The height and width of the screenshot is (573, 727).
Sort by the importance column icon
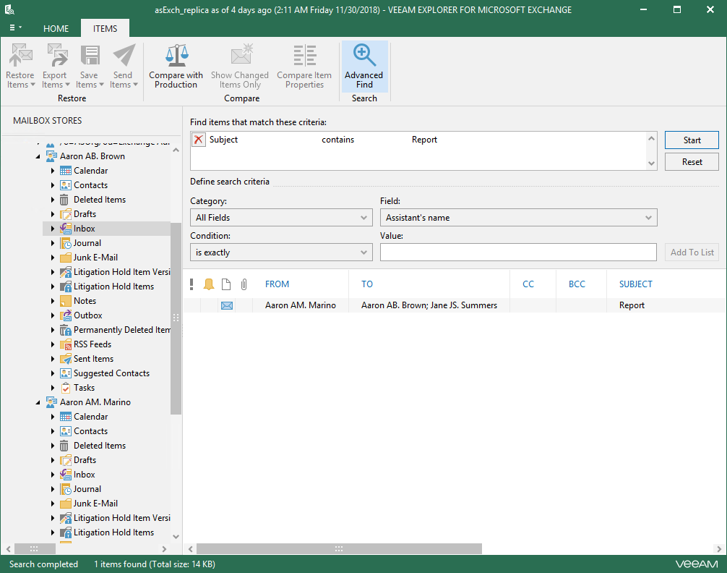[x=192, y=284]
